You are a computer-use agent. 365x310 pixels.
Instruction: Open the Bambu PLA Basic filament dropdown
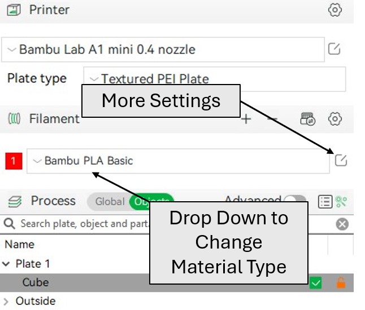point(178,161)
